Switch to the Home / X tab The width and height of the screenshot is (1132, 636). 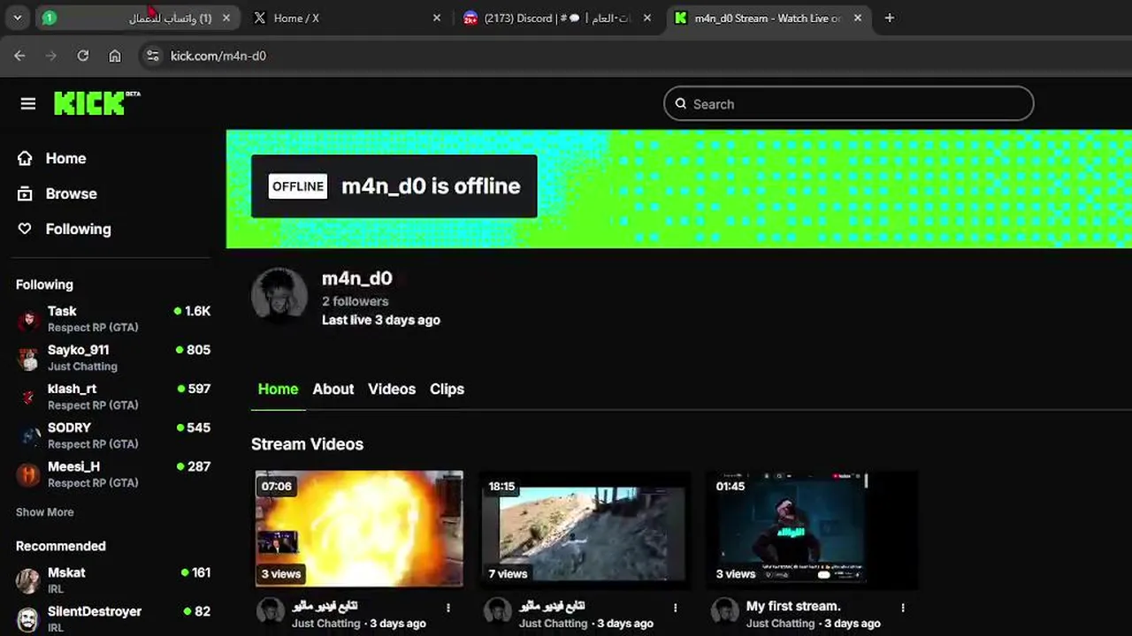[x=345, y=18]
